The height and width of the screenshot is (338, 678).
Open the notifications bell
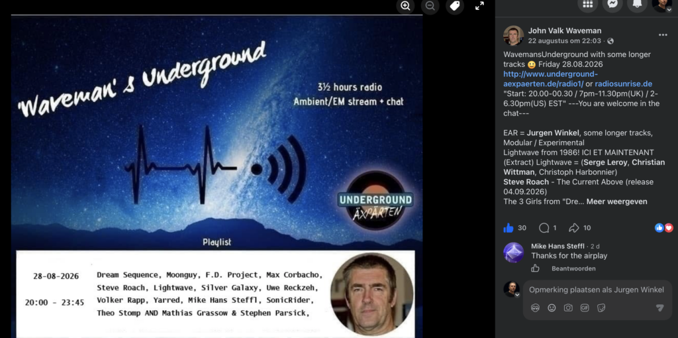coord(638,4)
